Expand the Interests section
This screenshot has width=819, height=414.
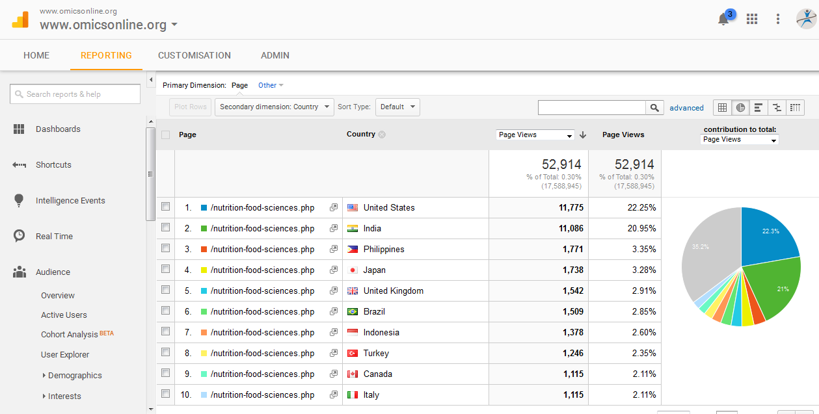62,396
